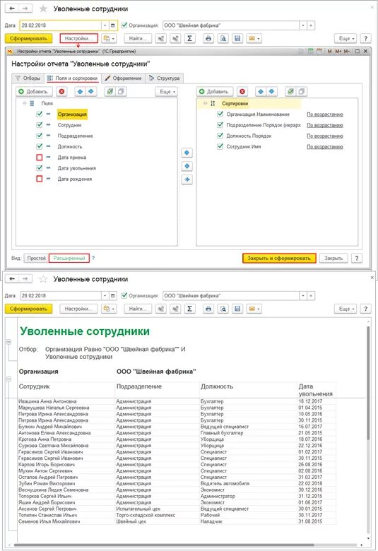This screenshot has height=551, width=378.
Task: Click Сформировать in the upper window
Action: point(28,39)
